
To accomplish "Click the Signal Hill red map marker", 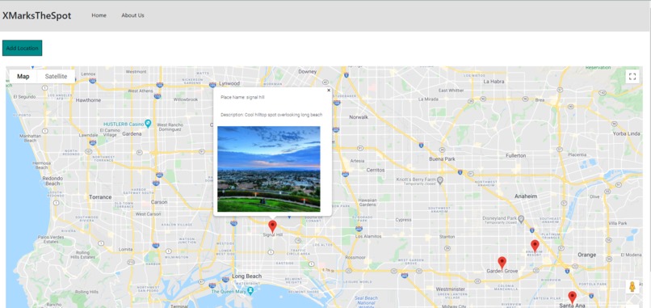I will 272,226.
